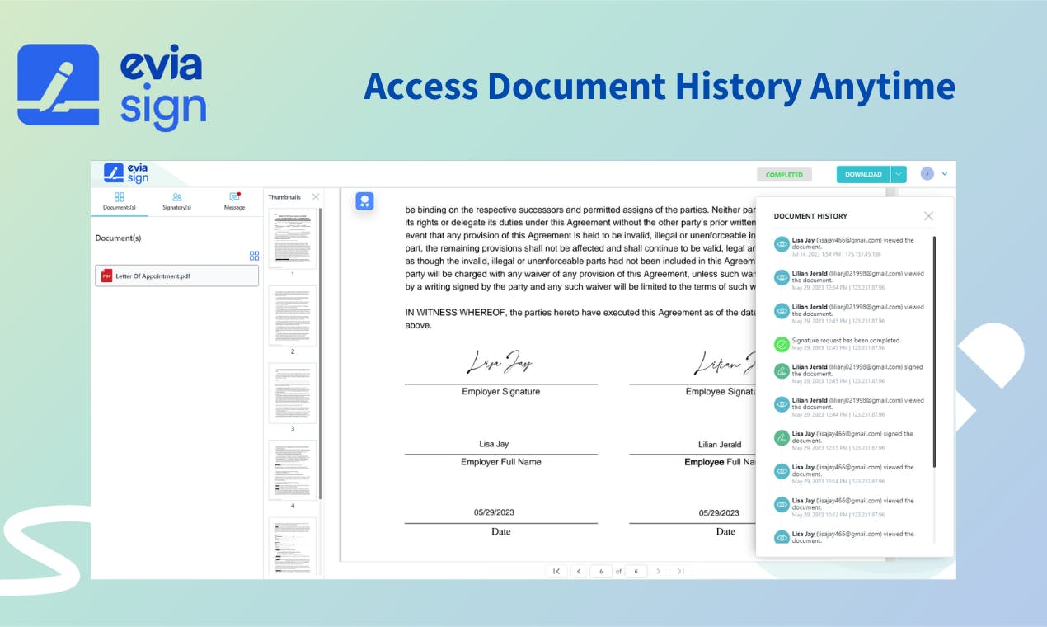Image resolution: width=1047 pixels, height=627 pixels.
Task: Click eye icon of Lilian's 12:44 PM view entry
Action: click(x=782, y=404)
